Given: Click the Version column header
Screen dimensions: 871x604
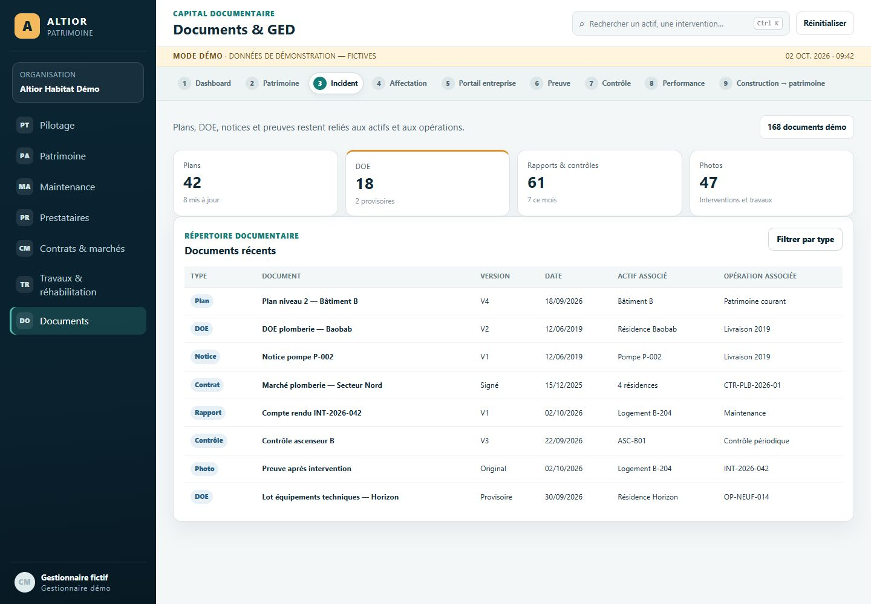Looking at the screenshot, I should 495,276.
